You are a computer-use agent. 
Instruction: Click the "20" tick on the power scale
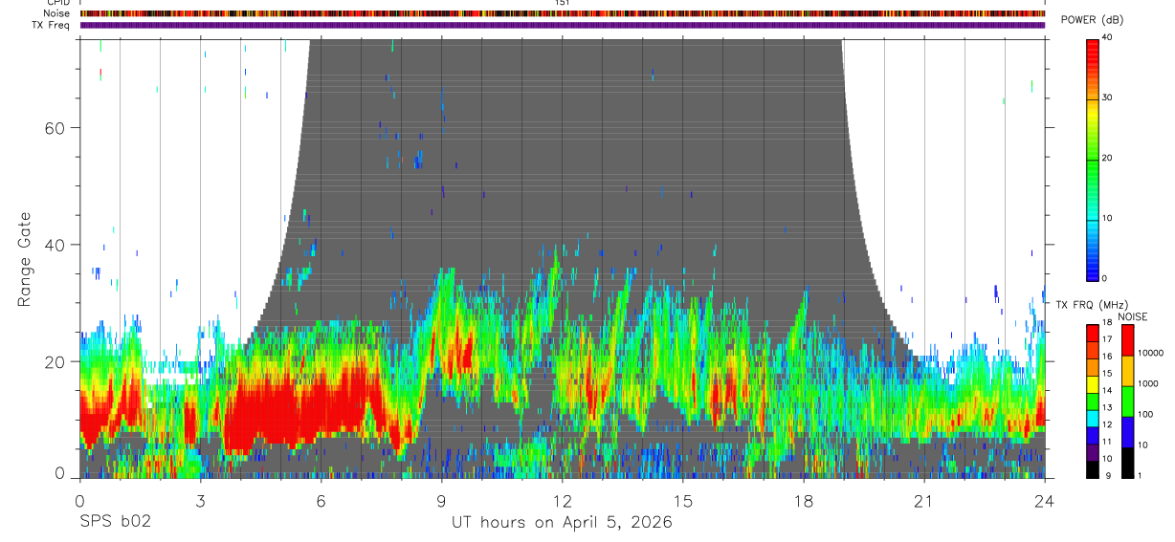[1107, 159]
